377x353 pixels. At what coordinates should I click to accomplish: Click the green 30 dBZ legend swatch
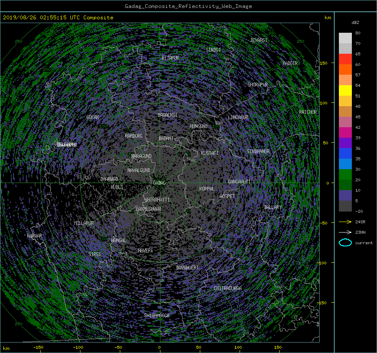pyautogui.click(x=345, y=175)
